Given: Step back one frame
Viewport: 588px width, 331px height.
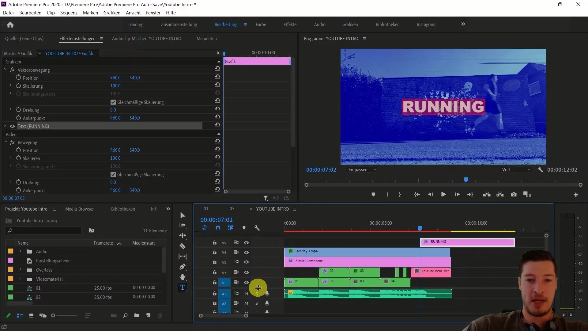Looking at the screenshot, I should click(x=430, y=195).
